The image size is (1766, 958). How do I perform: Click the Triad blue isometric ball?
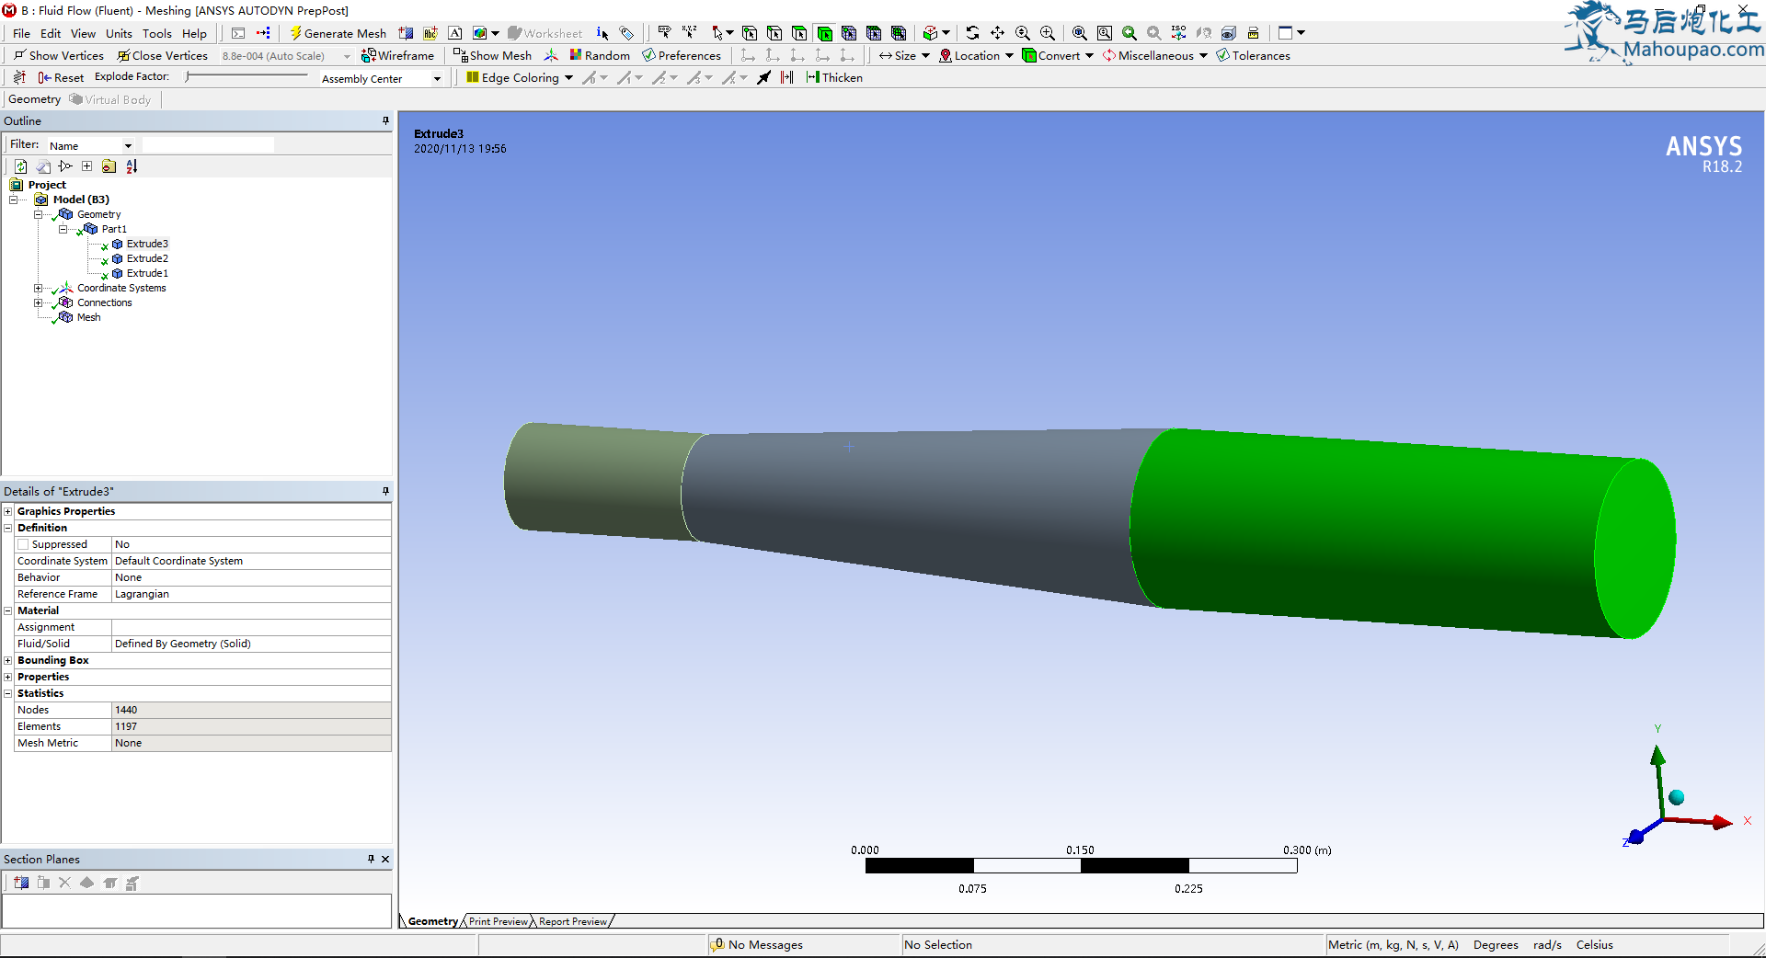pos(1676,797)
